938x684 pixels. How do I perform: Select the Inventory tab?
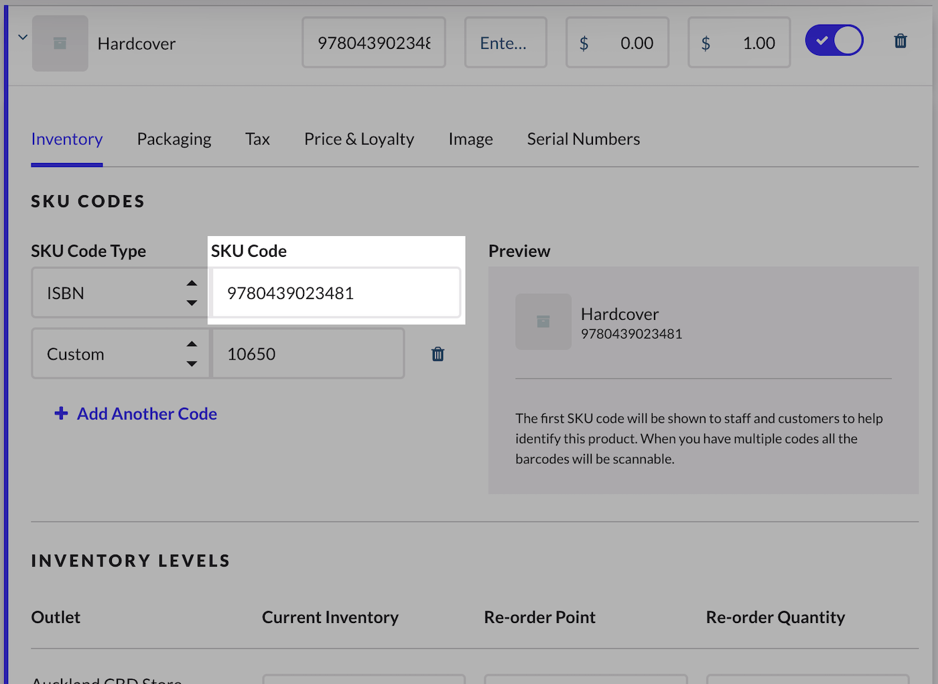click(x=67, y=139)
